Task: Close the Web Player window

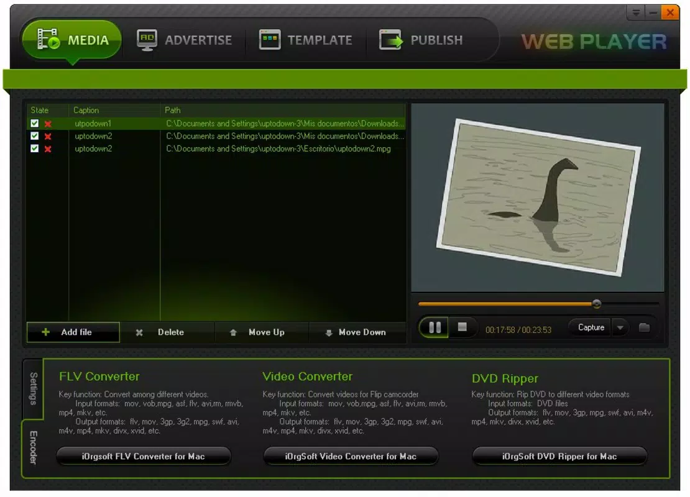Action: coord(670,12)
